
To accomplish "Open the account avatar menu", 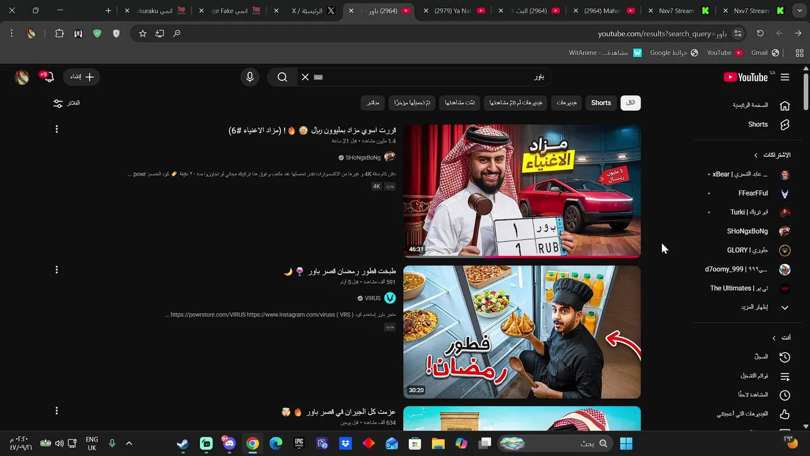I will pos(22,77).
